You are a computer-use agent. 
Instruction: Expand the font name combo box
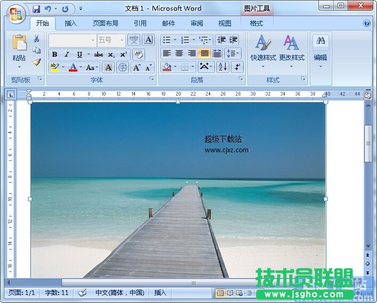tap(93, 40)
